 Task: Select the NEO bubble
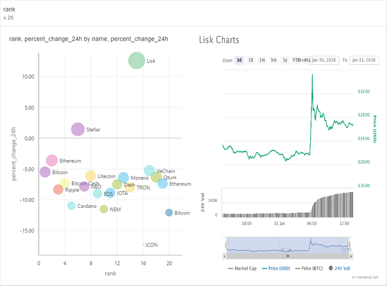[x=84, y=186]
